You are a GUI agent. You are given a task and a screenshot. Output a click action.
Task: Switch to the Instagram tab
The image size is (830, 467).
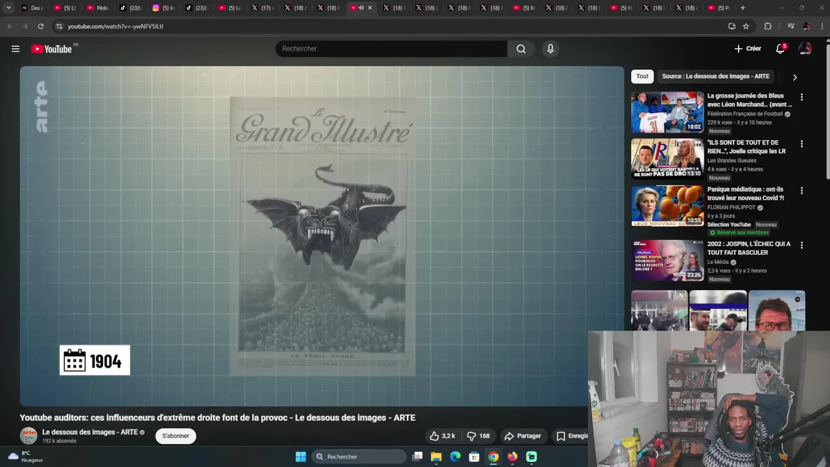(x=164, y=8)
